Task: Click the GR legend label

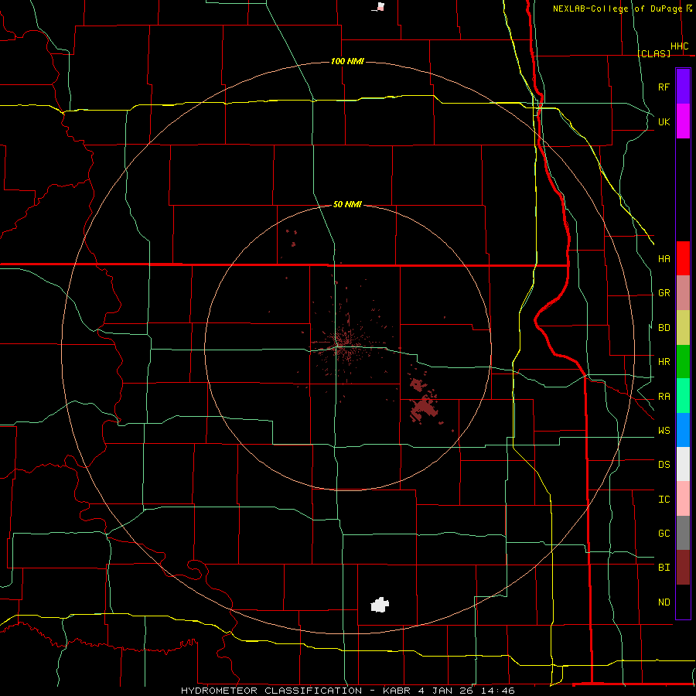Action: tap(664, 293)
